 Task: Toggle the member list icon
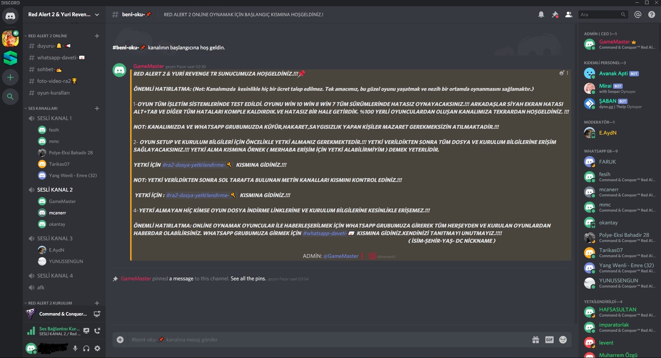pos(568,14)
